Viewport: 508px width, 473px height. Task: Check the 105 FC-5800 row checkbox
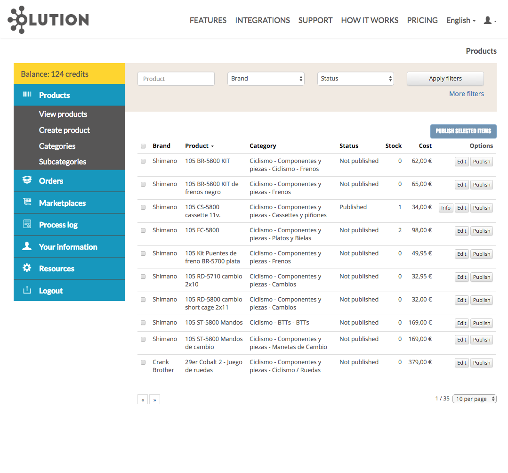click(x=143, y=230)
